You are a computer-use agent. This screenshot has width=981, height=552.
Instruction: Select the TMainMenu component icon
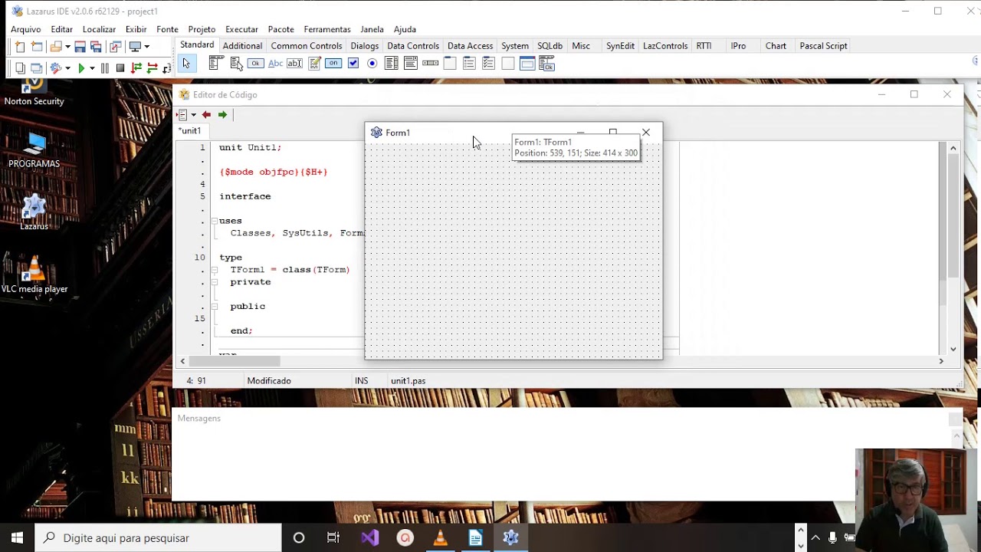(x=216, y=64)
